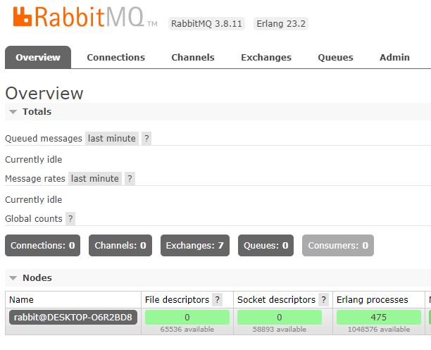Switch to the Admin tab
The height and width of the screenshot is (350, 431).
click(x=394, y=57)
